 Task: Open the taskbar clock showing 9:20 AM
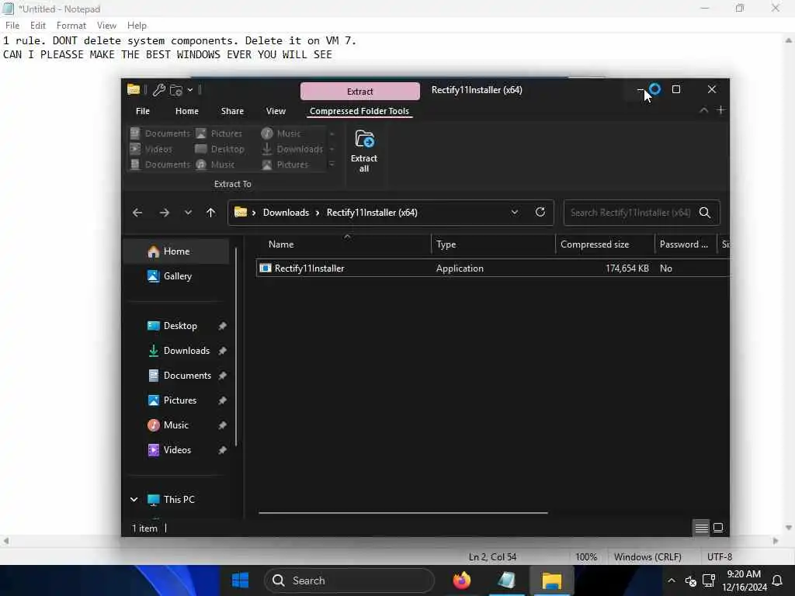[x=745, y=580]
